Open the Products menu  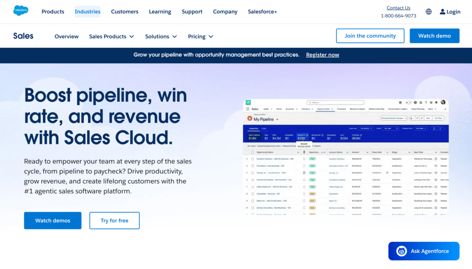(x=53, y=12)
